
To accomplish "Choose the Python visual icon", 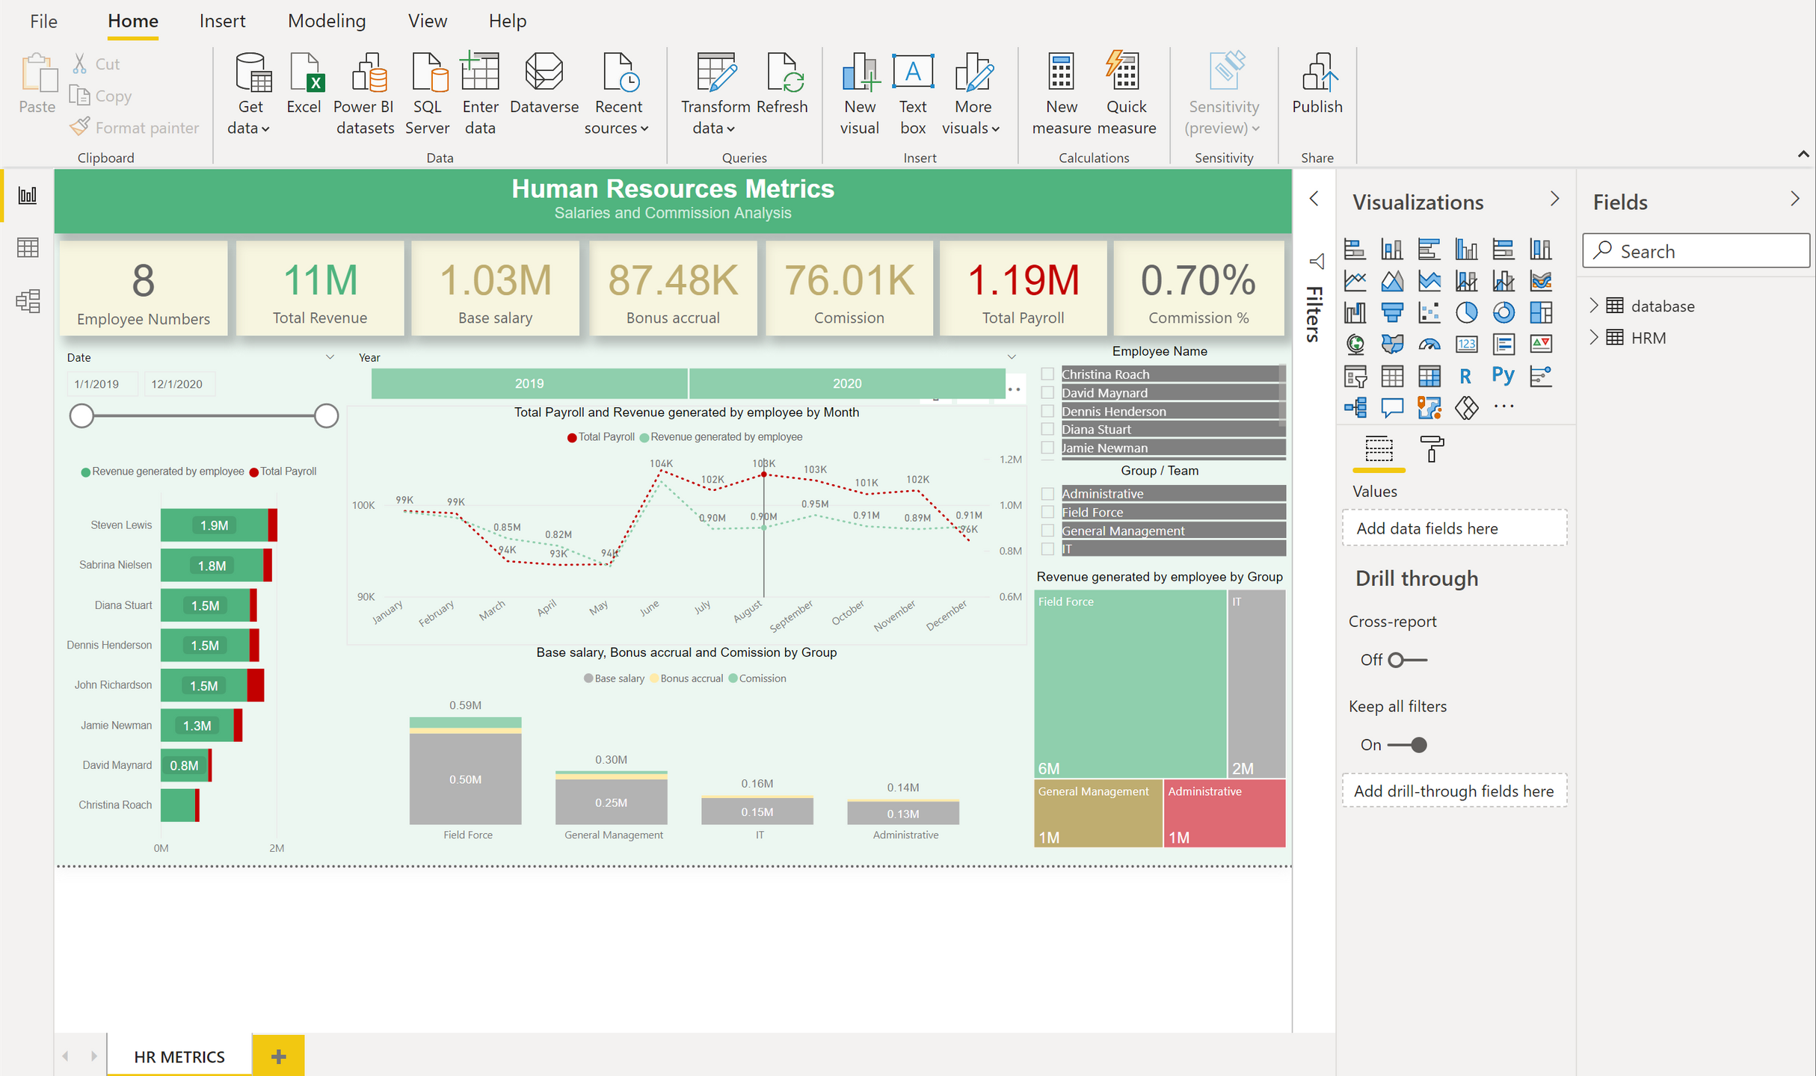I will [x=1503, y=375].
